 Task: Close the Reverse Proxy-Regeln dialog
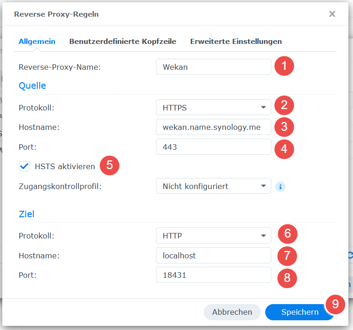click(332, 14)
